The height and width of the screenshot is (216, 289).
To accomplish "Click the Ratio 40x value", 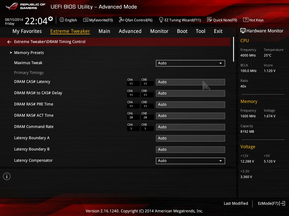I will click(x=243, y=86).
